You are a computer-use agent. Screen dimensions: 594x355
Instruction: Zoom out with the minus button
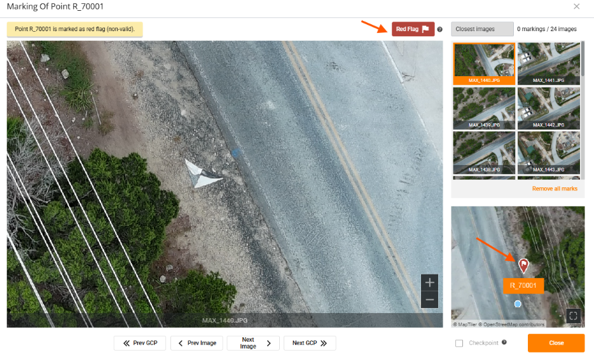[x=430, y=299]
